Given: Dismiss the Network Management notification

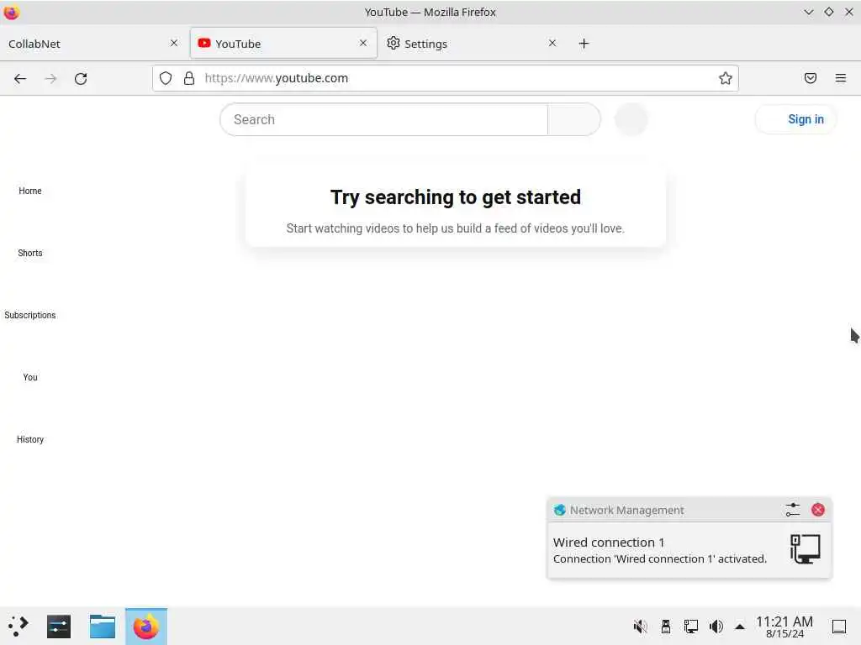Looking at the screenshot, I should [817, 510].
